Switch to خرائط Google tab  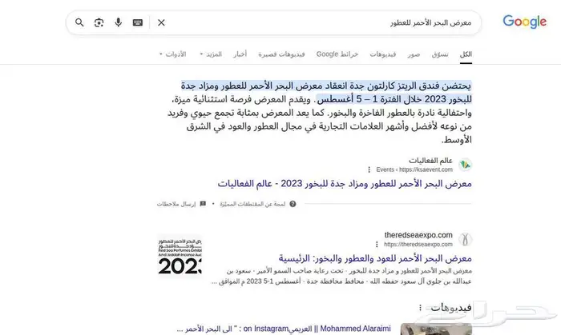point(337,54)
